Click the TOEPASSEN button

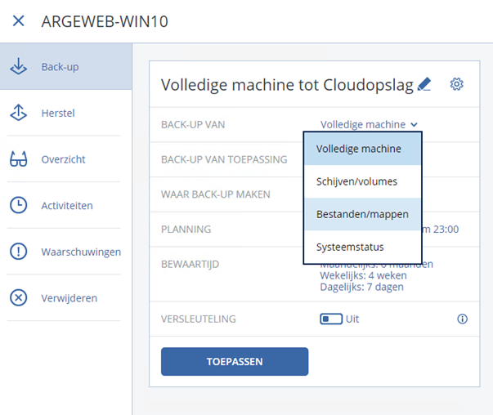click(235, 361)
